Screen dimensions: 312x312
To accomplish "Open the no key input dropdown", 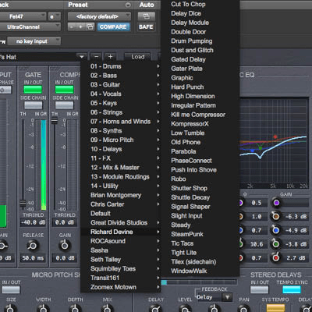I will (x=34, y=41).
